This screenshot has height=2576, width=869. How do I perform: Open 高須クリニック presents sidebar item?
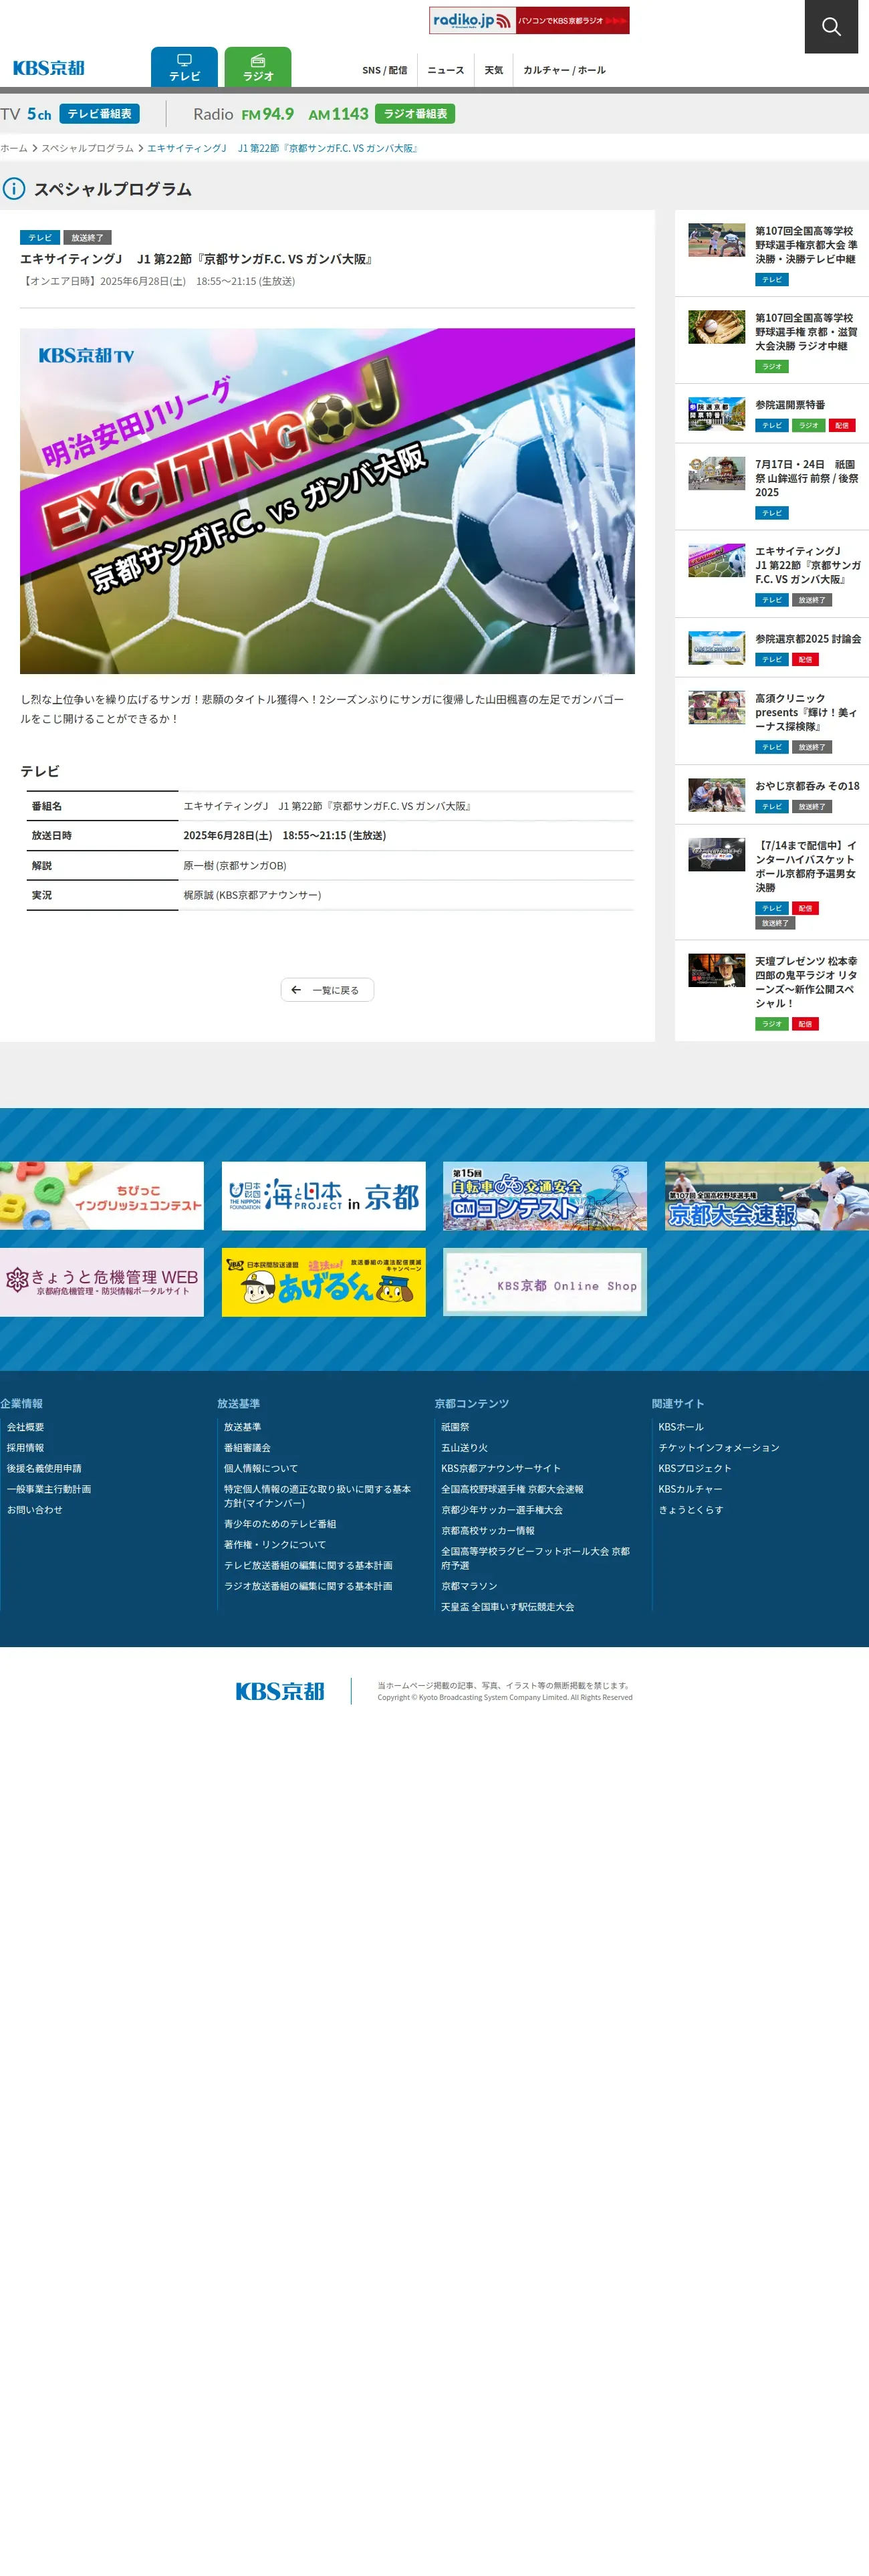pos(771,721)
